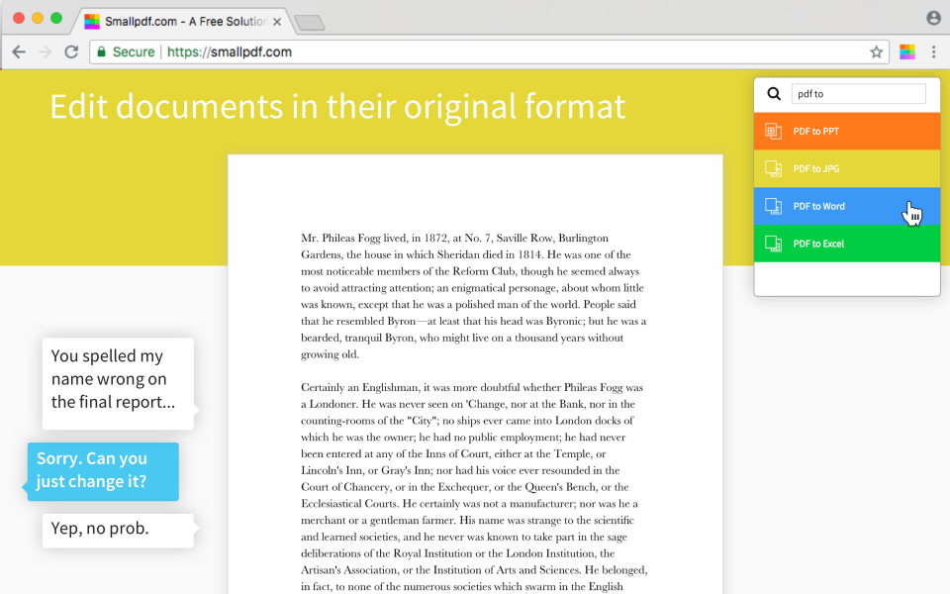Screen dimensions: 950x594
Task: Click the search magnifier icon in the panel
Action: click(773, 93)
